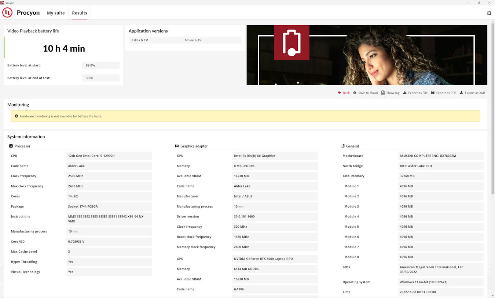Click the Export as XML download icon
Screen dimensions: 495x298
coord(462,93)
